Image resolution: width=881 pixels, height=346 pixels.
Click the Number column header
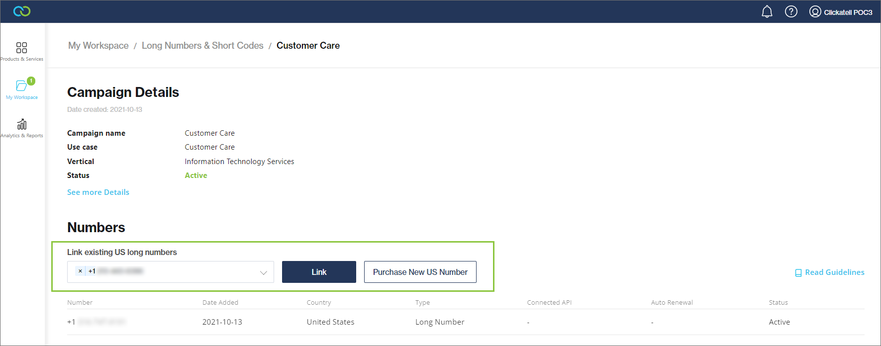tap(80, 302)
